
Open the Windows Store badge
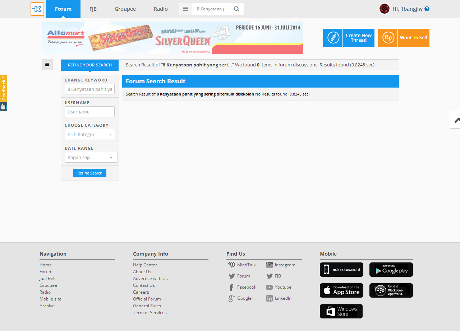coord(341,311)
